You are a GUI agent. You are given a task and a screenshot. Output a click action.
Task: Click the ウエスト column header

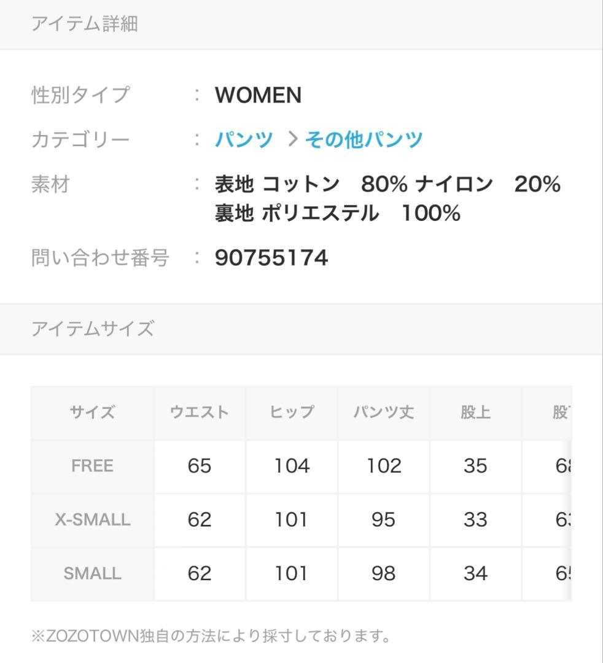point(199,413)
